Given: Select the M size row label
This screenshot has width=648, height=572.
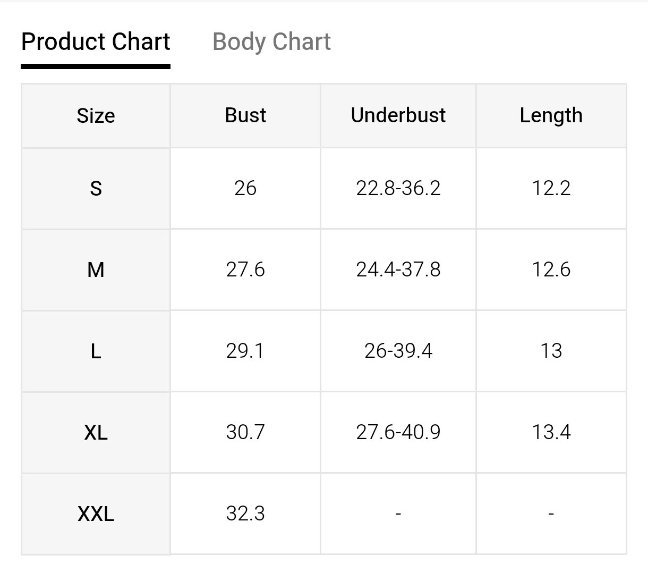Looking at the screenshot, I should tap(96, 270).
